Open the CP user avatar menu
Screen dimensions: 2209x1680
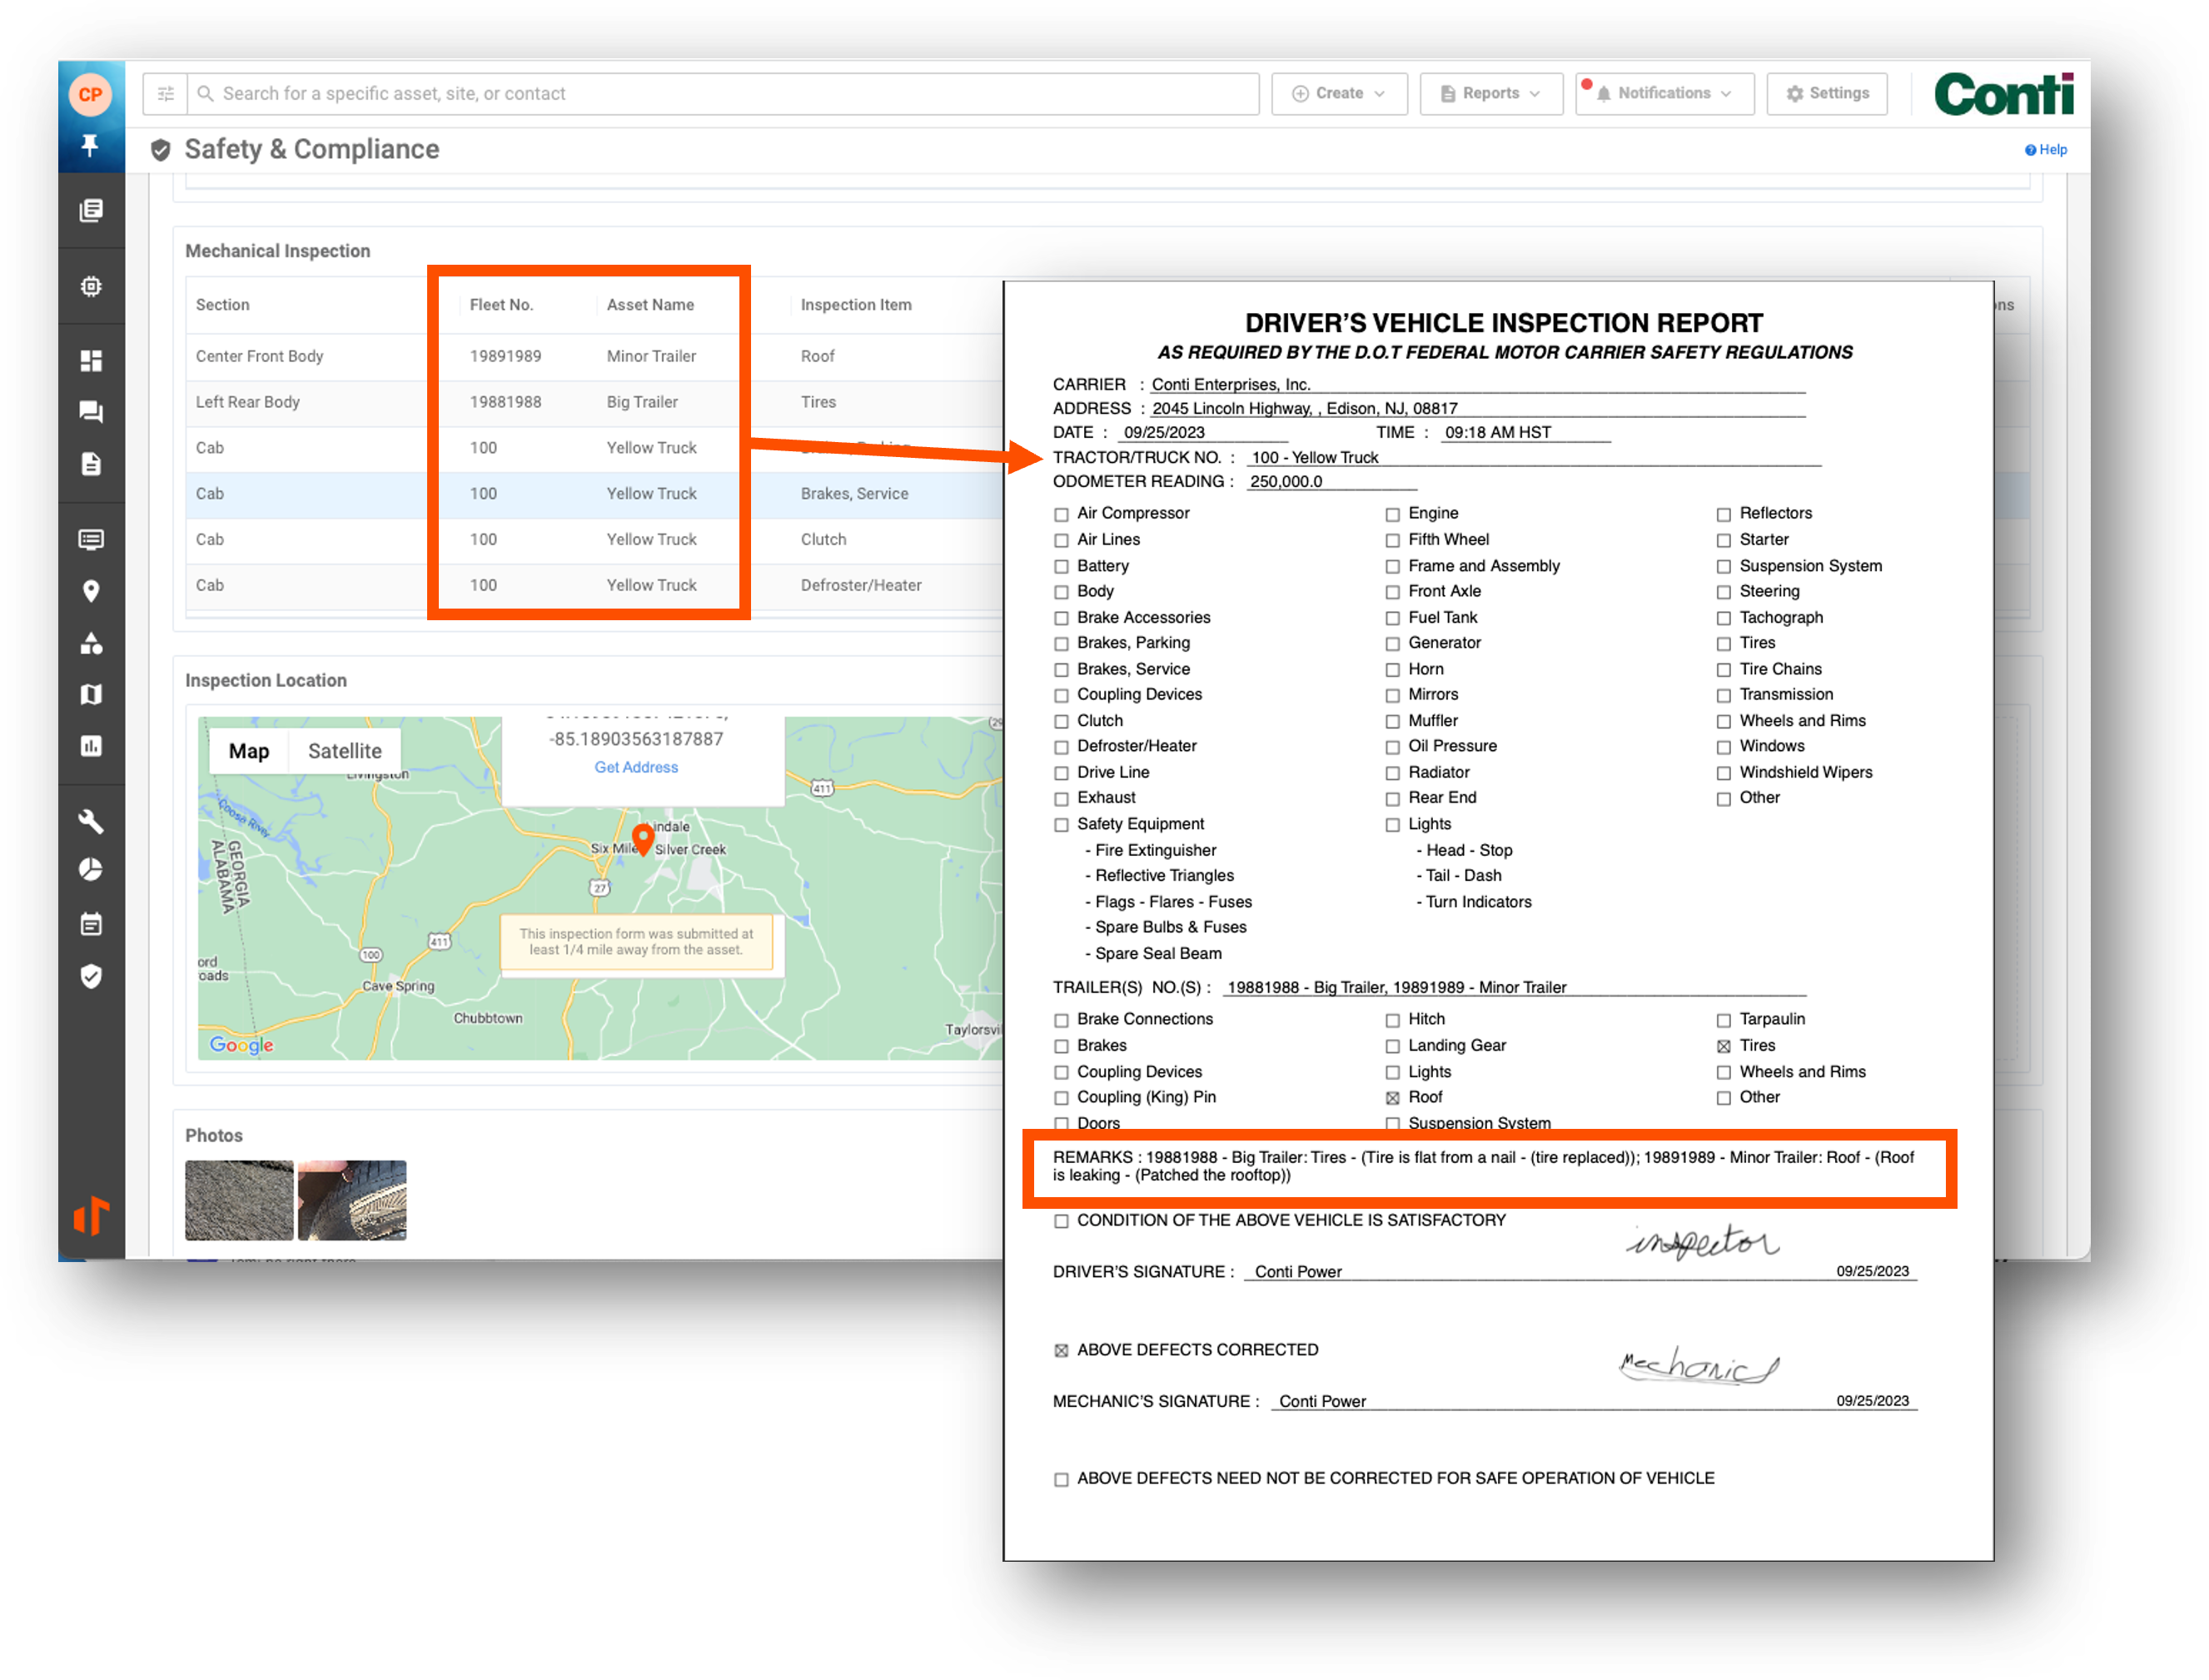[x=90, y=94]
